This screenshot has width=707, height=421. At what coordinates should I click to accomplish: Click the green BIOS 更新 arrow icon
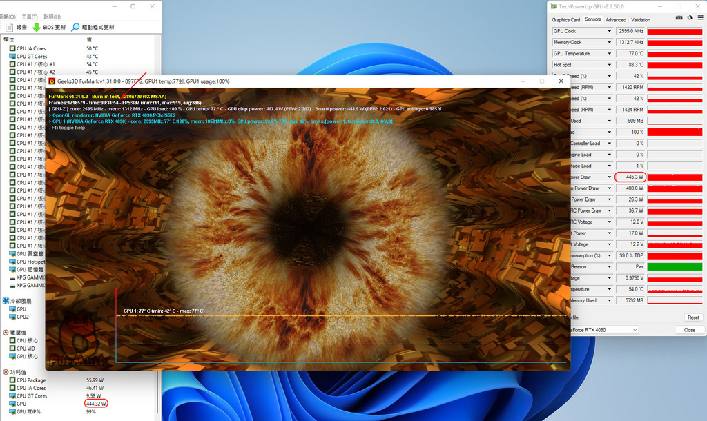click(x=37, y=27)
